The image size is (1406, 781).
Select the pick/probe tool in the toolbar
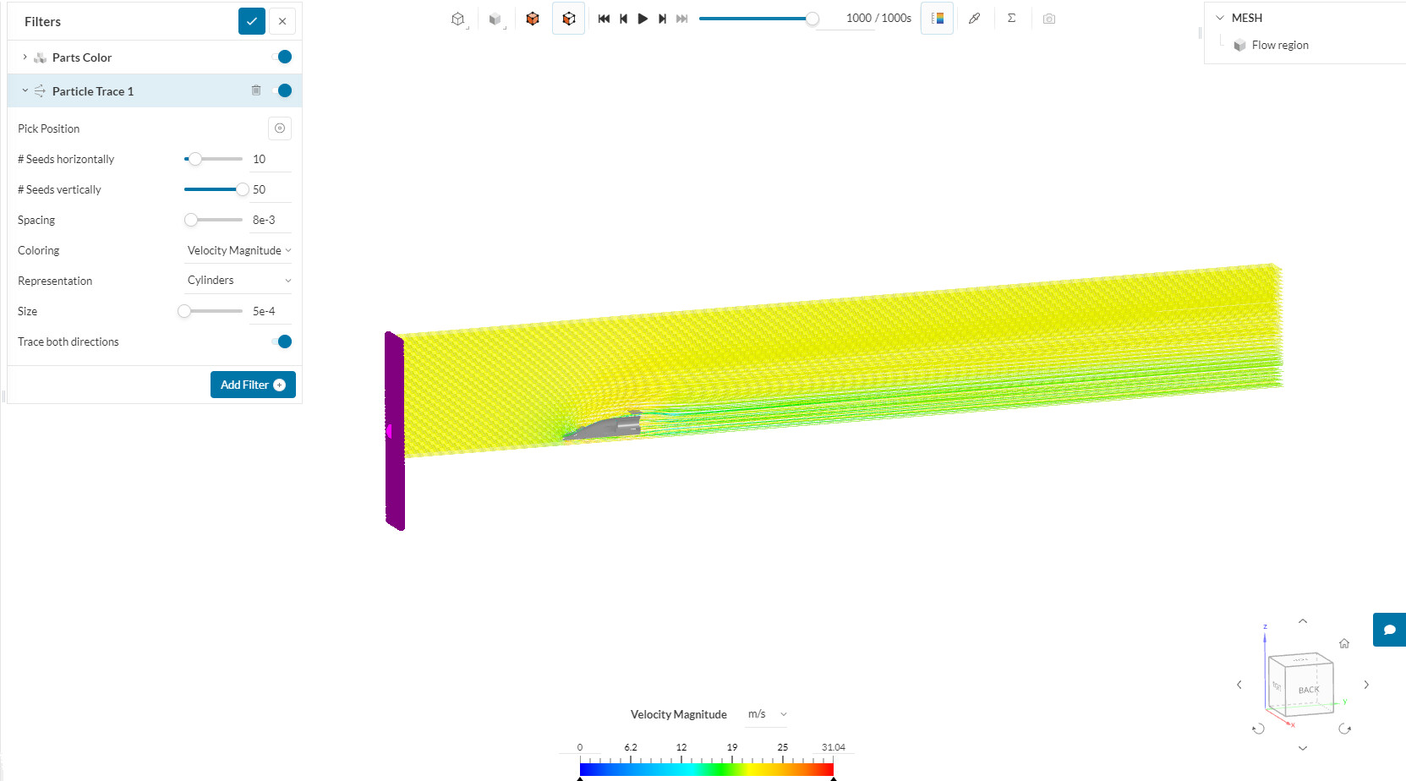pyautogui.click(x=974, y=18)
